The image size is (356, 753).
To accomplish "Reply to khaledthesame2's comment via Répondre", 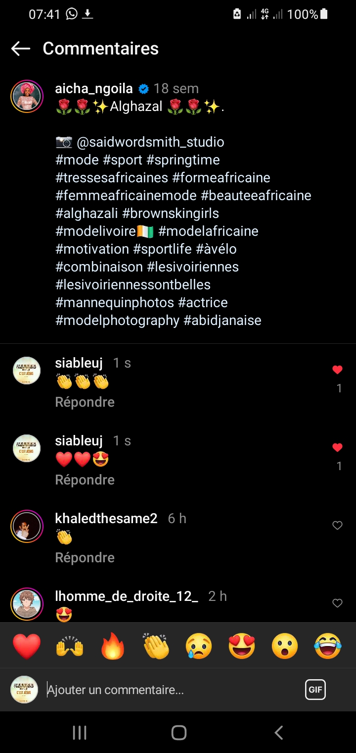I will (85, 557).
